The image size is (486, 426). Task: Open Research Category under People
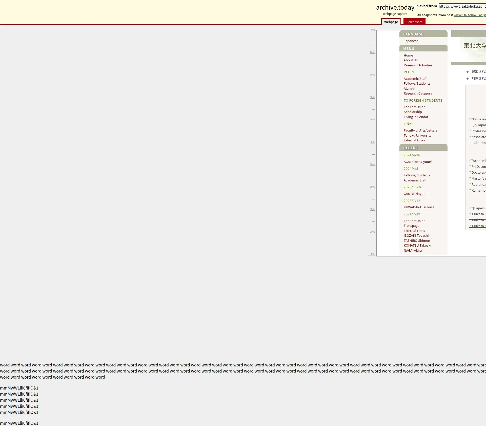pyautogui.click(x=418, y=93)
